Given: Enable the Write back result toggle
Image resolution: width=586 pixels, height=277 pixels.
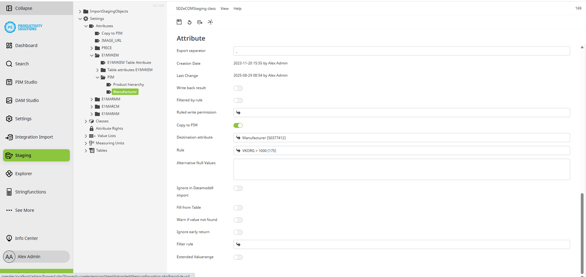Looking at the screenshot, I should coord(238,88).
